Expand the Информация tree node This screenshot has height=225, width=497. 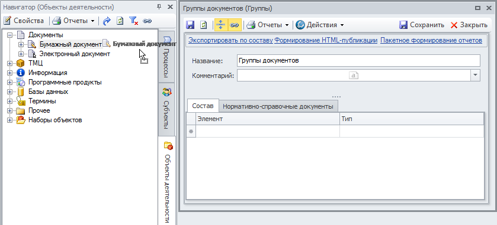10,73
